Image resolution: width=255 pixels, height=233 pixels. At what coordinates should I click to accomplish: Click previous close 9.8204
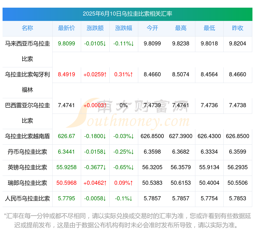238,43
